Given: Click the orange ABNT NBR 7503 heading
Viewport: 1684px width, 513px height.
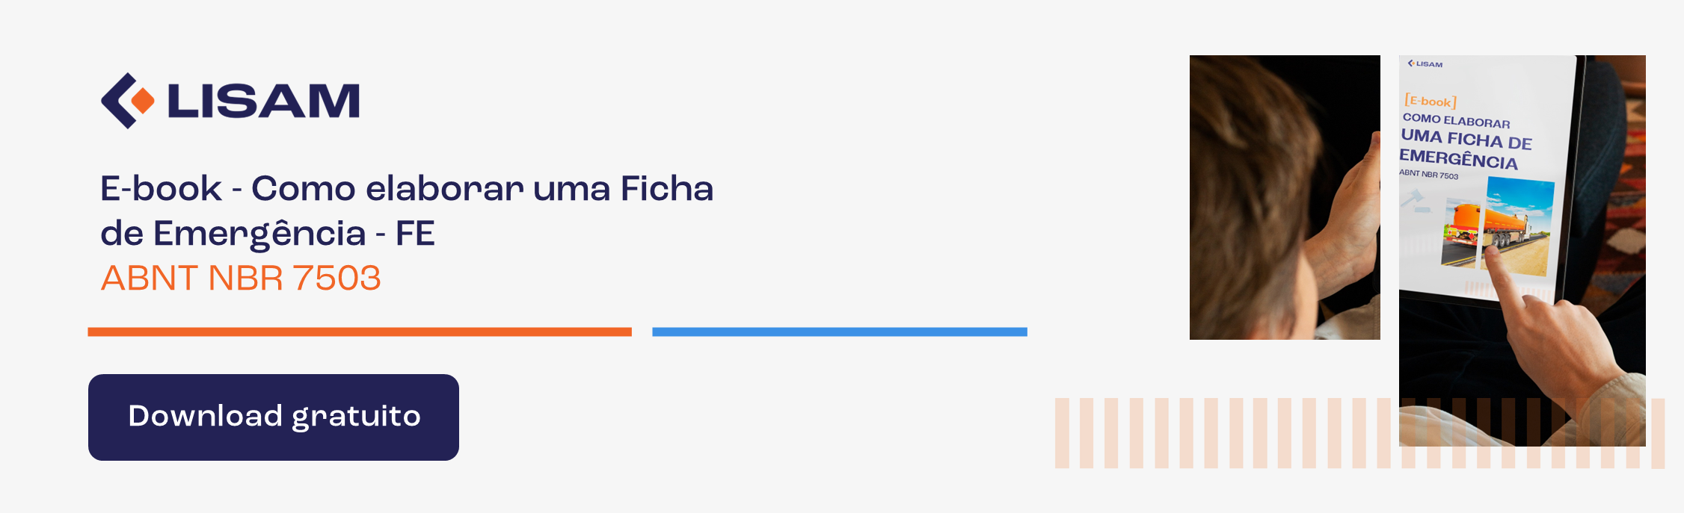Looking at the screenshot, I should pyautogui.click(x=241, y=279).
